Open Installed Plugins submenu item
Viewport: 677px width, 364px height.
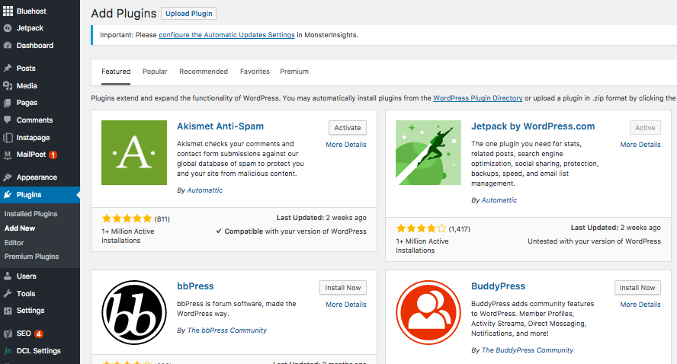(x=30, y=214)
